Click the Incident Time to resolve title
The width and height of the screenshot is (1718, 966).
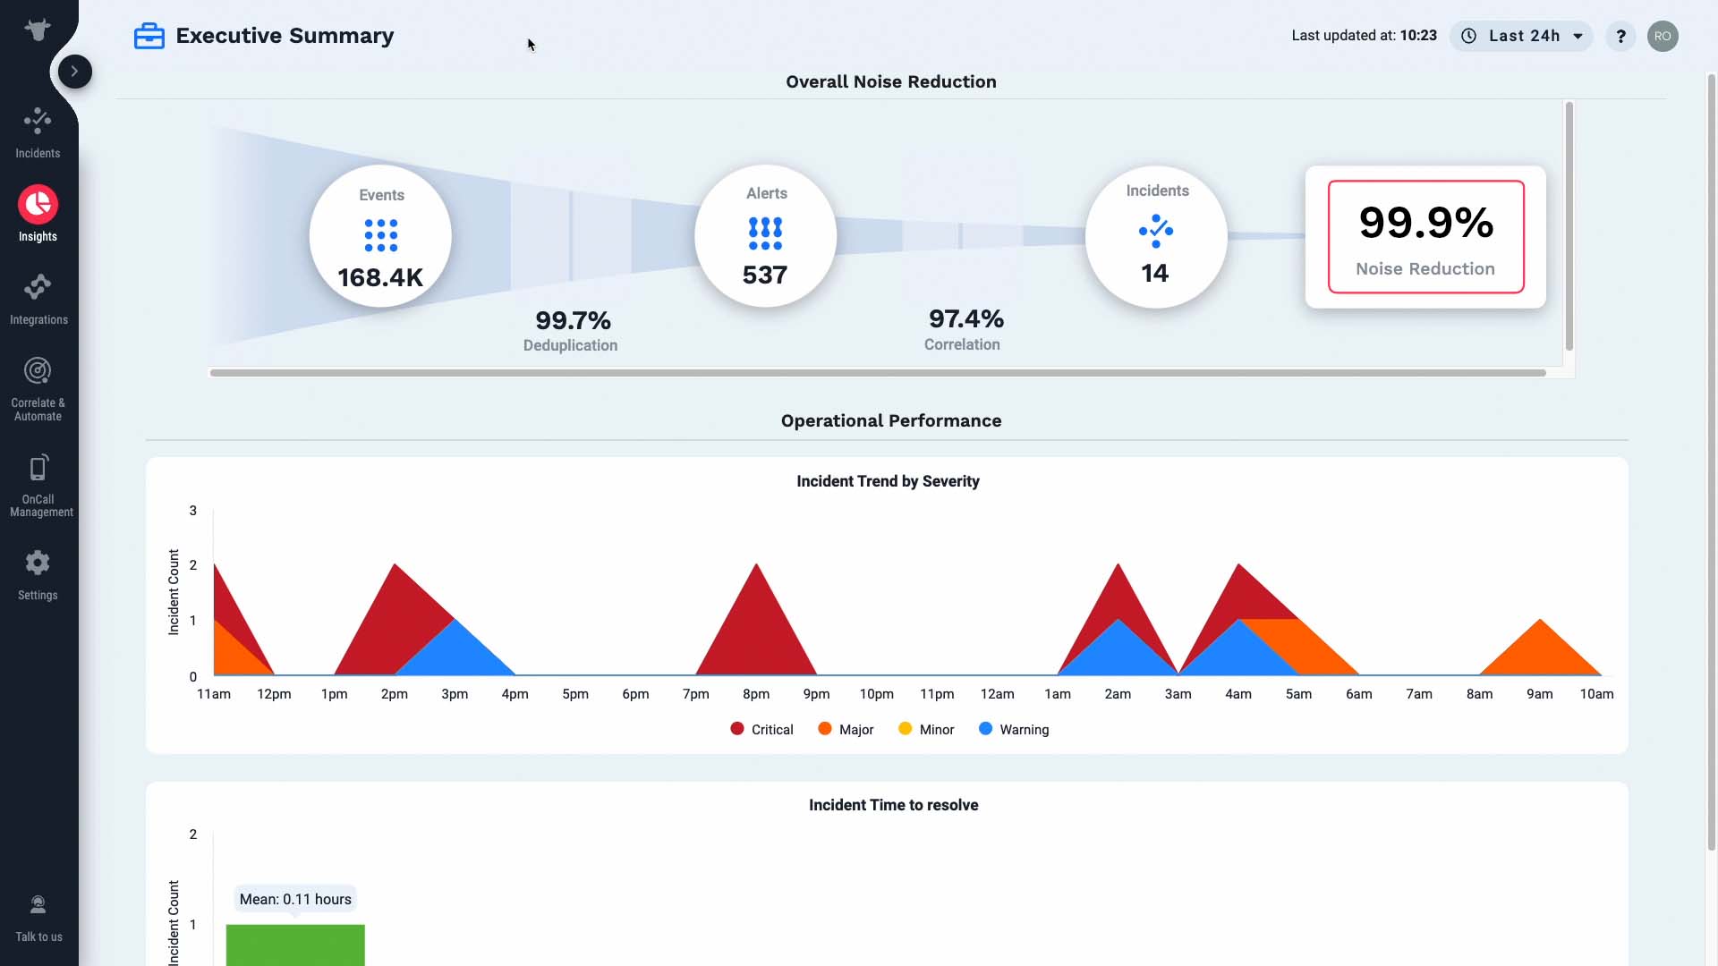(x=893, y=805)
